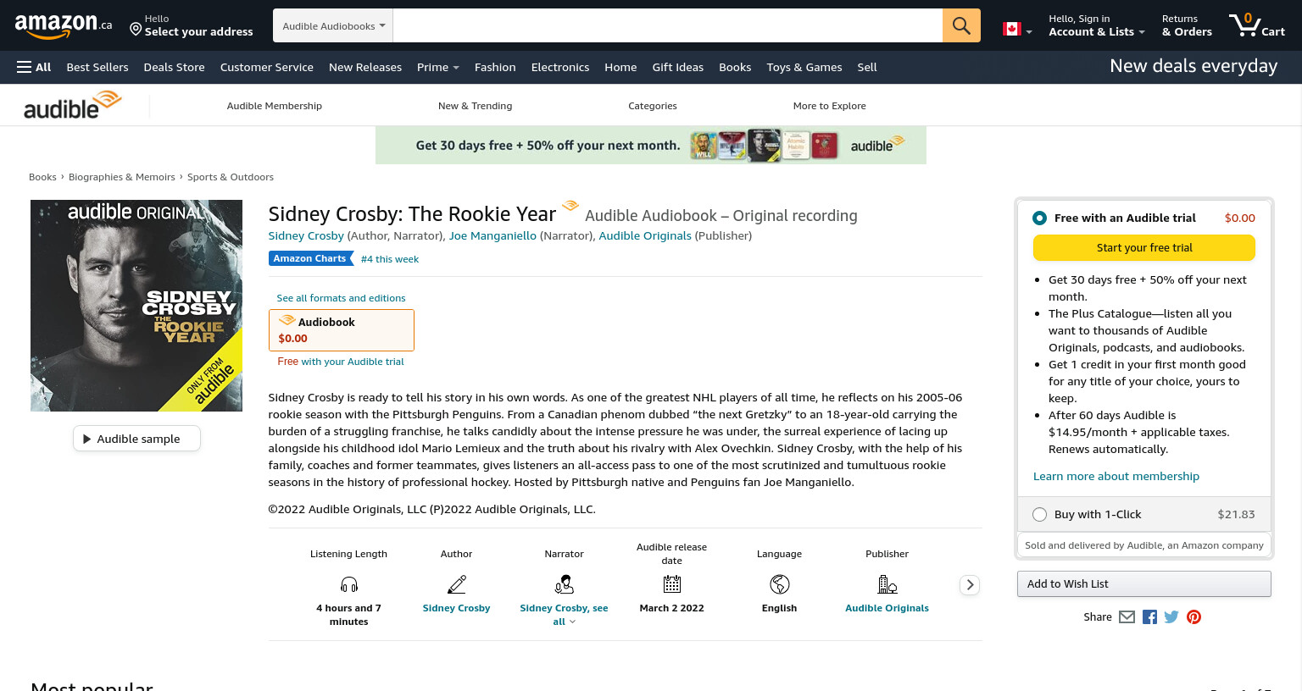Expand Account & Lists menu
Viewport: 1302px width, 691px height.
click(x=1096, y=25)
